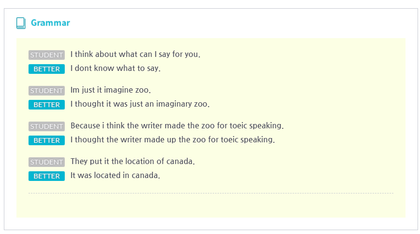Click BETTER tag next to 'made up the zoo'
420x234 pixels.
pos(46,140)
